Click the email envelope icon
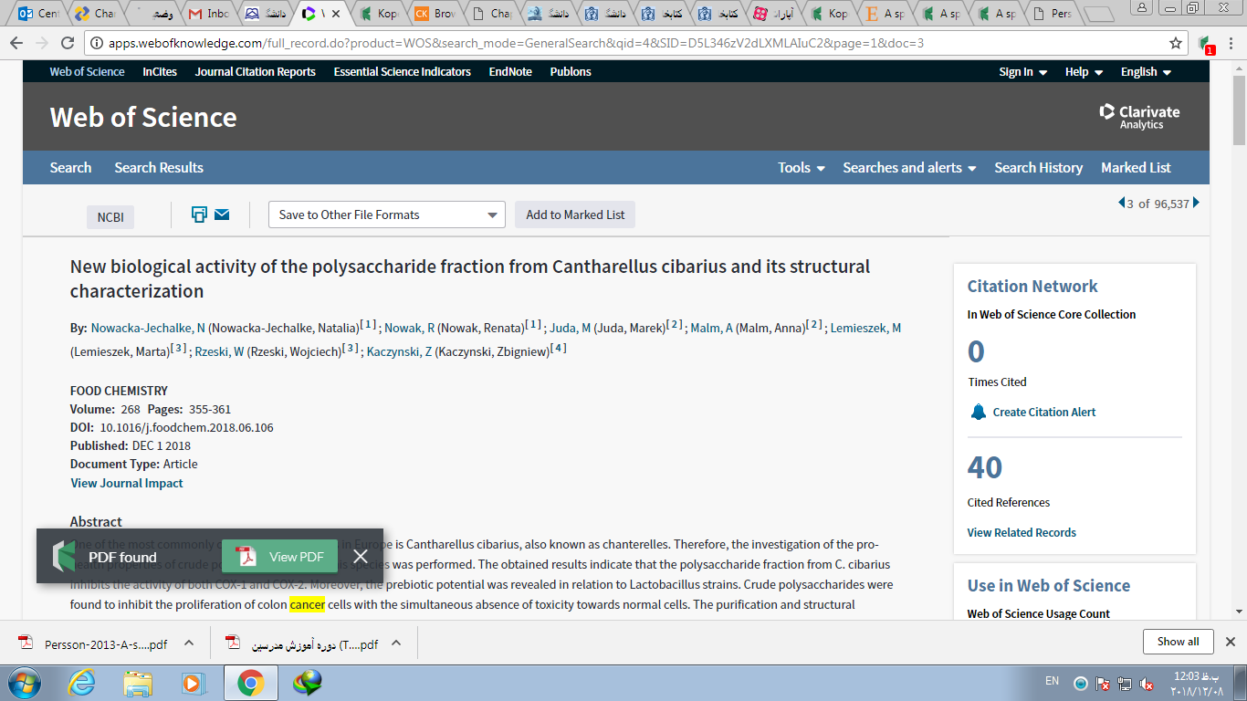 click(x=222, y=214)
